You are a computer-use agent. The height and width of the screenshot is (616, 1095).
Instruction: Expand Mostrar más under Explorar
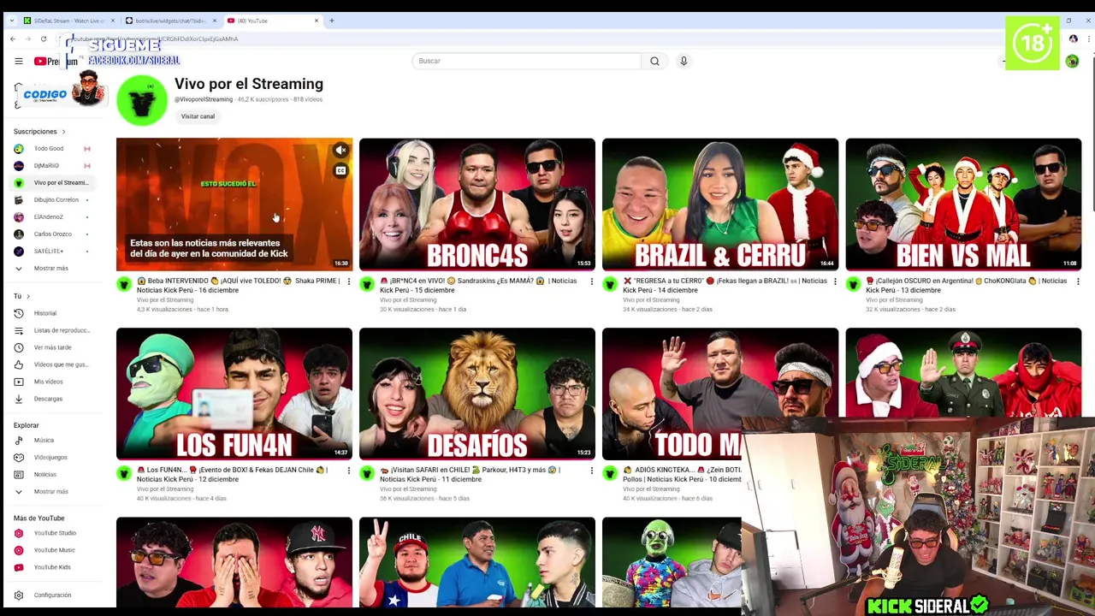coord(50,491)
